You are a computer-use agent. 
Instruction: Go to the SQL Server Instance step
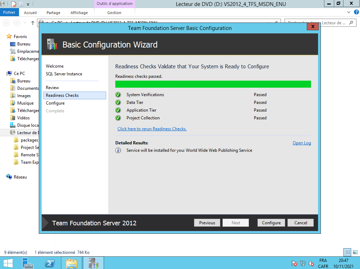(64, 74)
